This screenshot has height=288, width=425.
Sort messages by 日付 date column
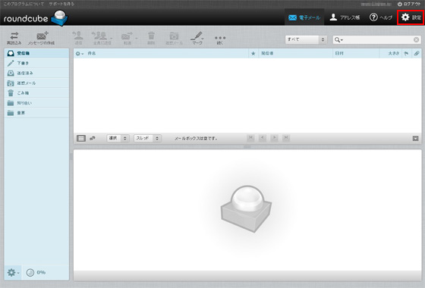coord(339,53)
